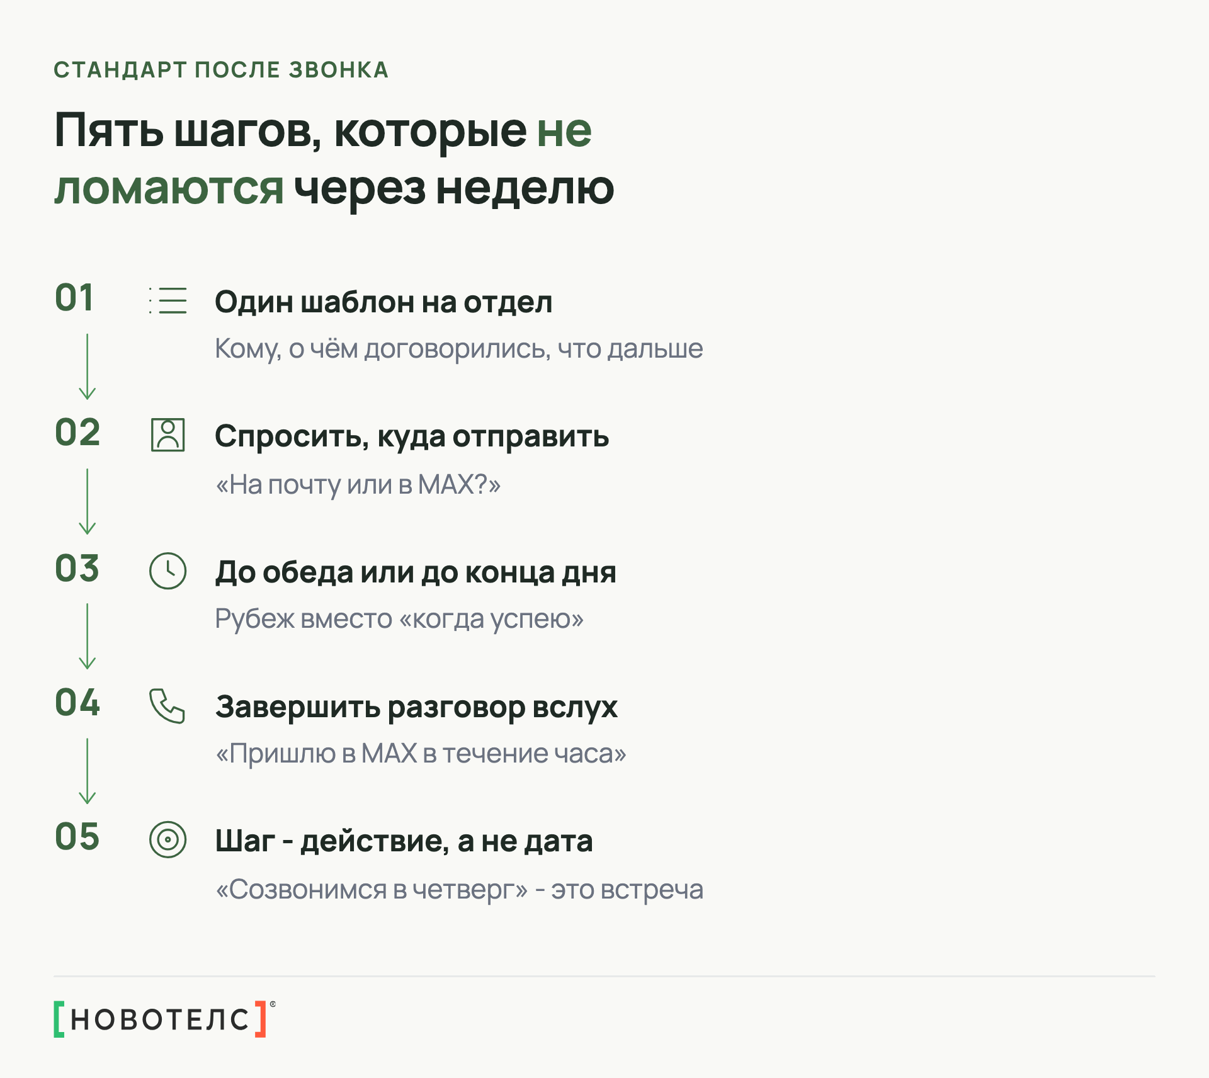Click the quote '«Пришлю в MAX в течение часа»'
This screenshot has width=1209, height=1078.
[x=421, y=754]
